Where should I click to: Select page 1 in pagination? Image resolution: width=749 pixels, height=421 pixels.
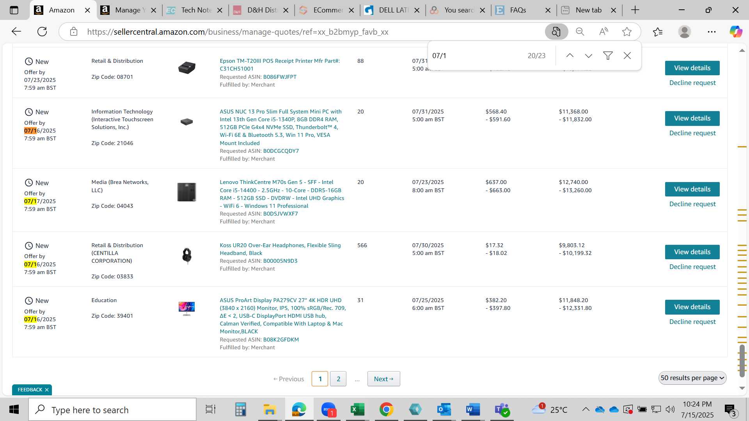(x=320, y=379)
